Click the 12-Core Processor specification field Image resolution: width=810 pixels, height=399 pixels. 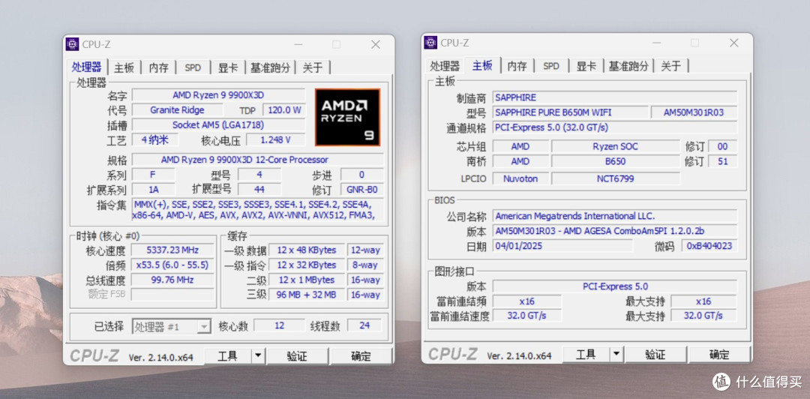[x=257, y=160]
